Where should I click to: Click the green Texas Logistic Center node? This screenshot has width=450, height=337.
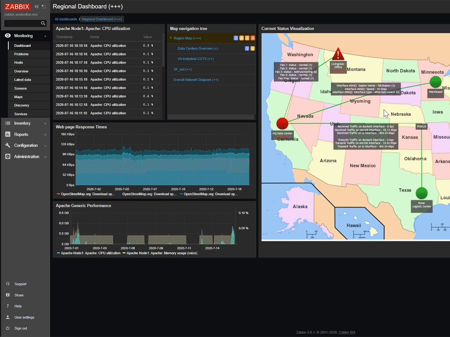(x=421, y=193)
